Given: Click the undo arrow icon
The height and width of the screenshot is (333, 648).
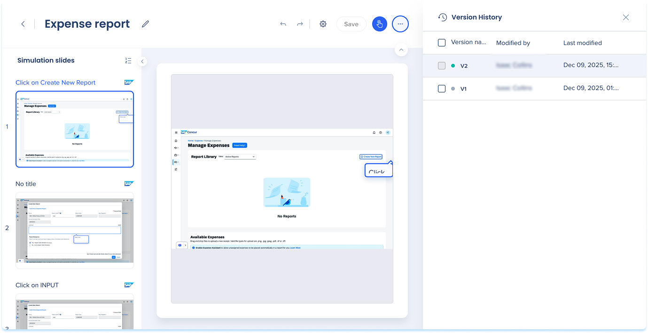Looking at the screenshot, I should coord(283,24).
